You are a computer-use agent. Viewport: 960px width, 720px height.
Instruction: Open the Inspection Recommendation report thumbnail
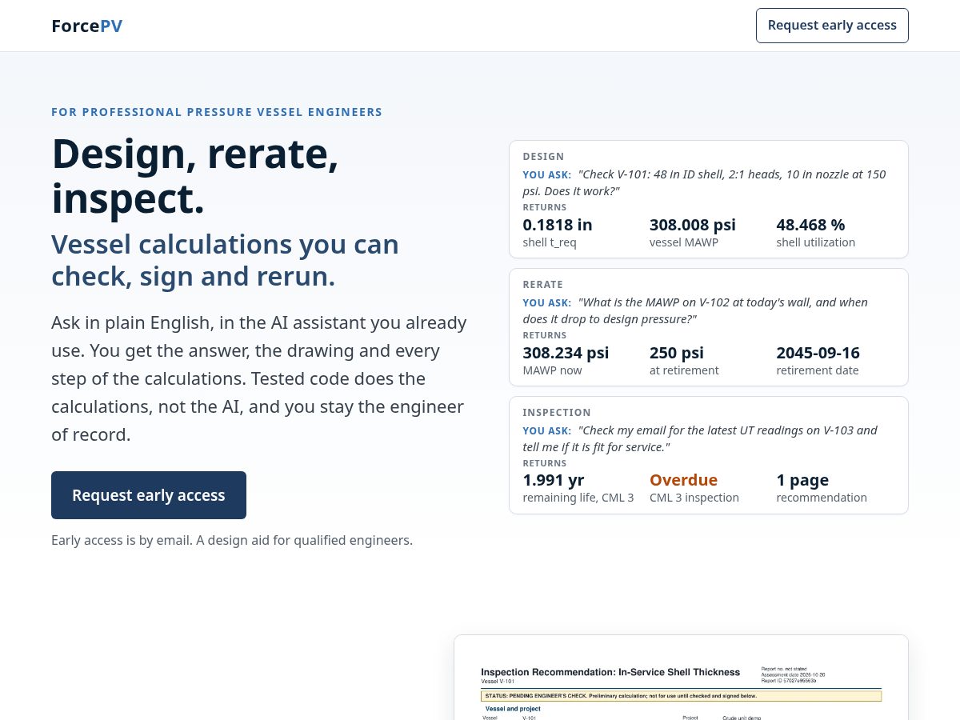[x=681, y=678]
